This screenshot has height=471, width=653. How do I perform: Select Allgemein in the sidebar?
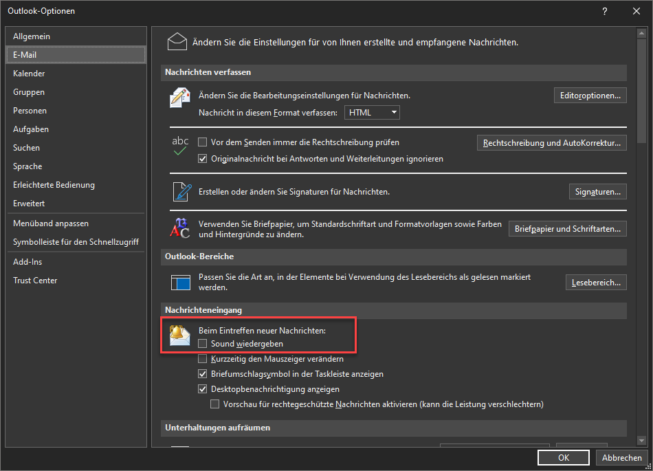(76, 36)
